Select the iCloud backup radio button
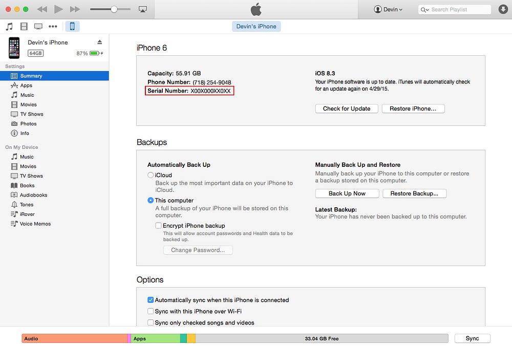512x350 pixels. pyautogui.click(x=151, y=175)
